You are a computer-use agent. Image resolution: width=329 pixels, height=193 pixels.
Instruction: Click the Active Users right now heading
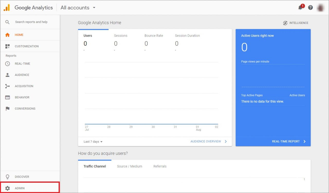tap(257, 36)
